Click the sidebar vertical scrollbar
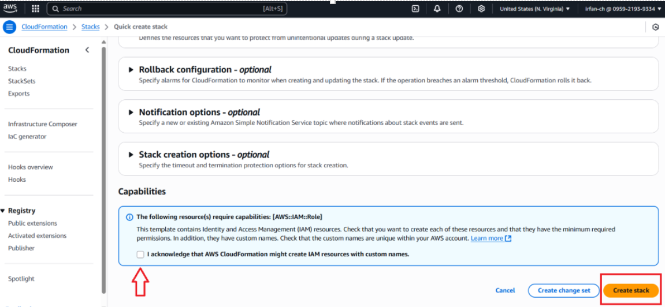The image size is (665, 307). click(103, 170)
